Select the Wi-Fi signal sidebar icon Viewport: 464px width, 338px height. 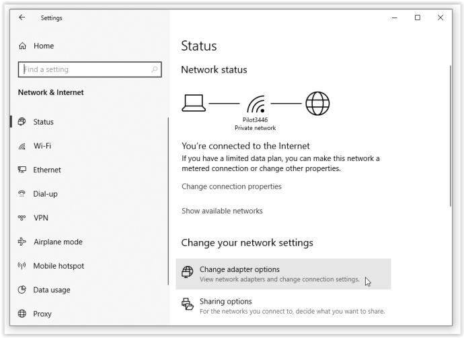[x=22, y=146]
